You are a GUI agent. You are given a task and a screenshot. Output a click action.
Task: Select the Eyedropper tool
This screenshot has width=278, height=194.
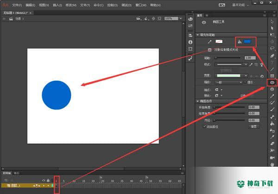pos(272,137)
